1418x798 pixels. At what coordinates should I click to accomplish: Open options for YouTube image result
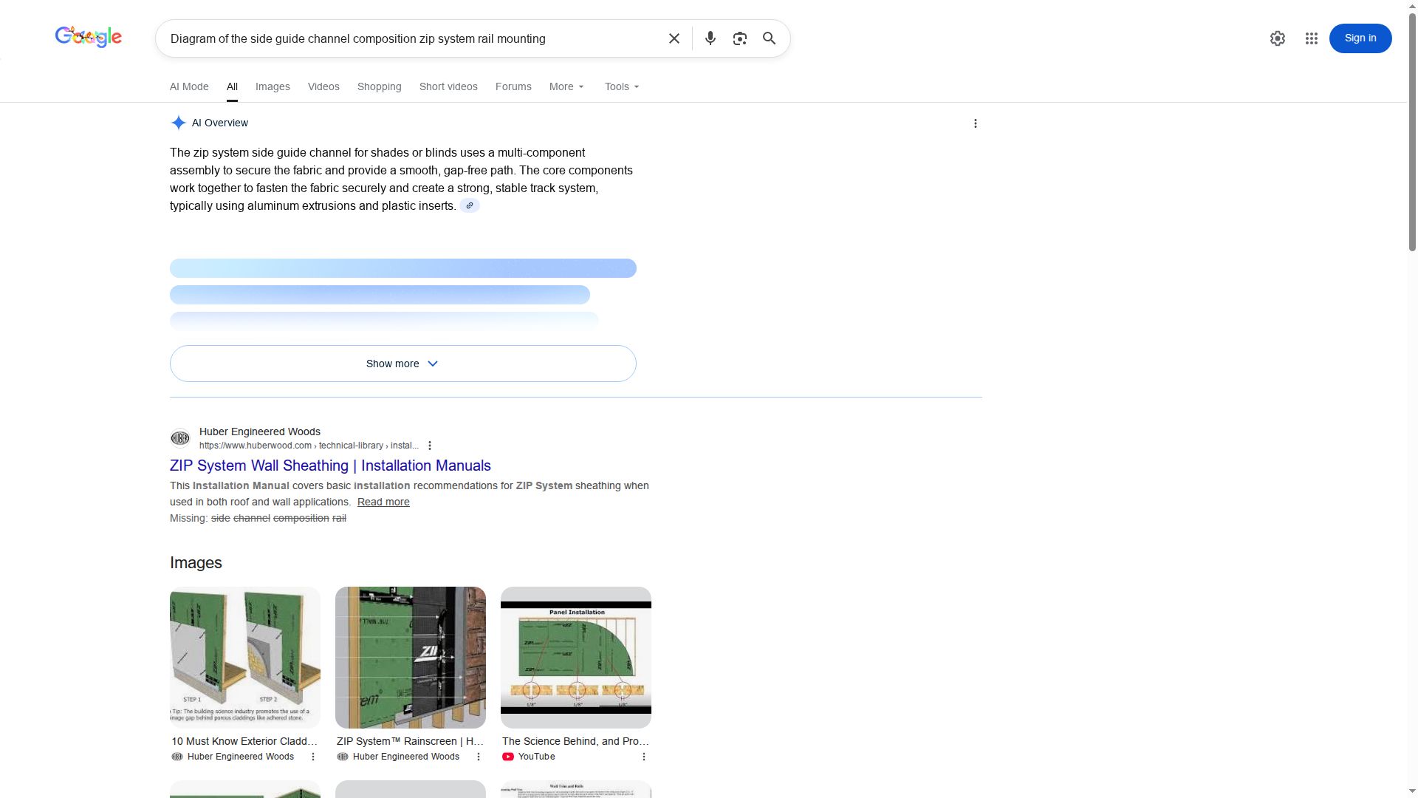pyautogui.click(x=643, y=757)
